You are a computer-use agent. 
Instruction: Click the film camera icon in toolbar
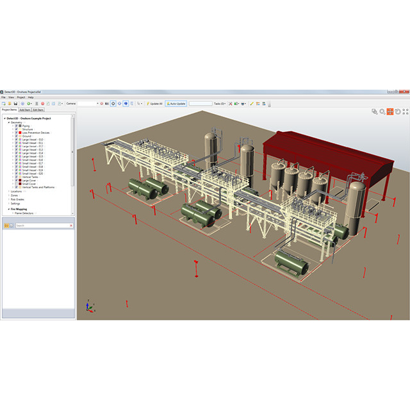(107, 104)
